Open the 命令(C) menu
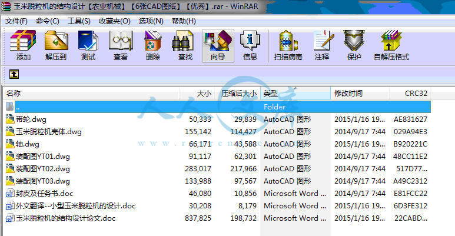The height and width of the screenshot is (236, 455). [47, 21]
